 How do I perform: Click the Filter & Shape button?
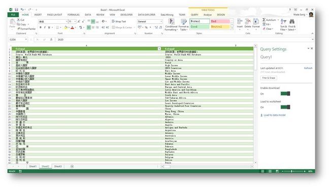pos(269,78)
